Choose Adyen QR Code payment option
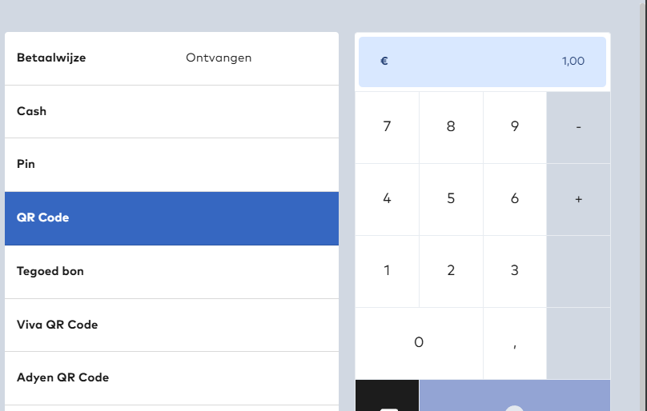 point(171,378)
